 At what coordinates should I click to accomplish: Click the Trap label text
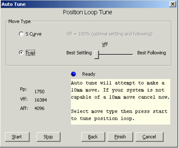[30, 53]
